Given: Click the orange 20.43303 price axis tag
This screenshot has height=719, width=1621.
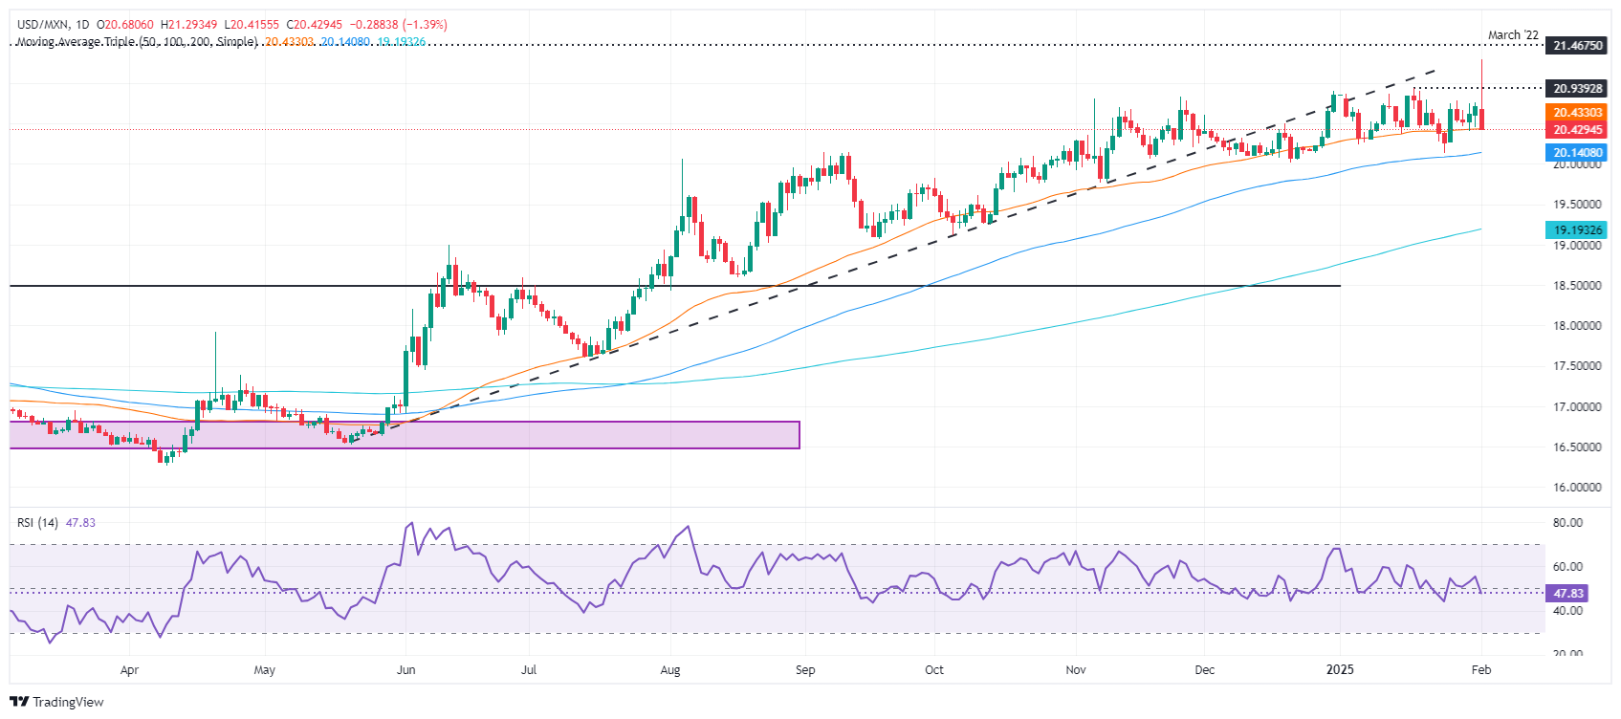Looking at the screenshot, I should pos(1576,113).
